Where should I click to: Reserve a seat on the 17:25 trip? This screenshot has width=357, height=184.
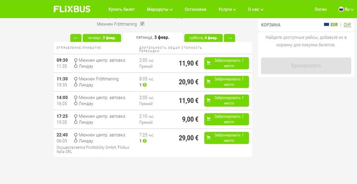(226, 119)
